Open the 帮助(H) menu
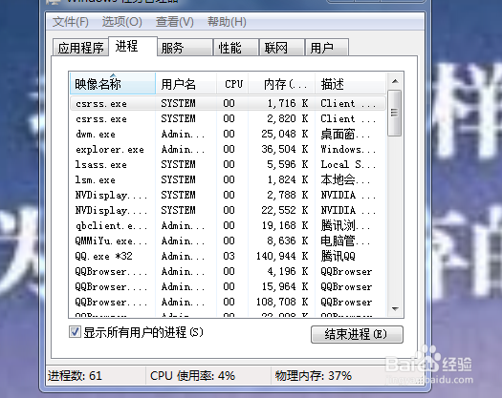The width and height of the screenshot is (502, 398). 227,22
